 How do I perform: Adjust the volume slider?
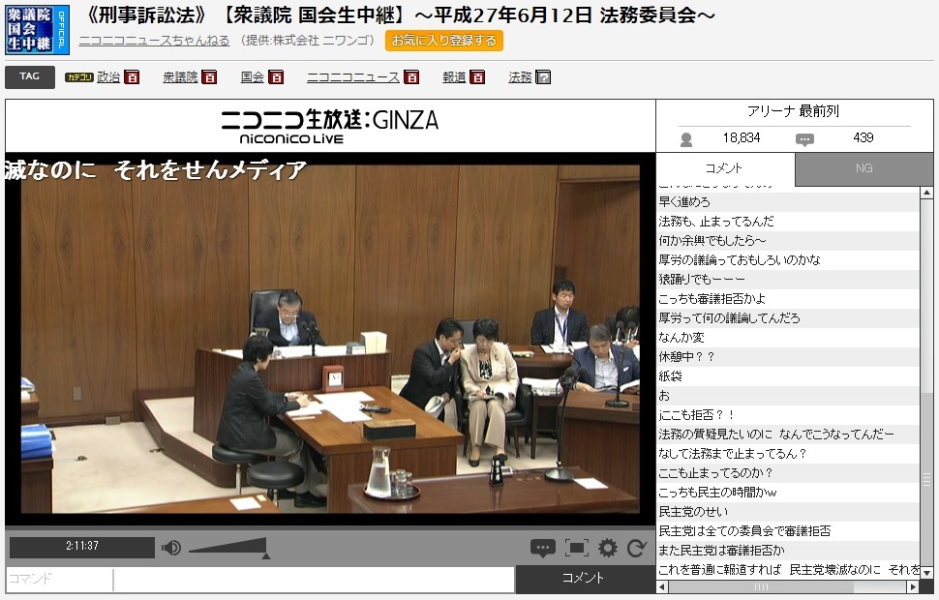point(227,548)
